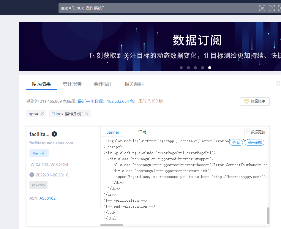The width and height of the screenshot is (281, 229).
Task: Open the 相关漏洞 tab
Action: 134,84
